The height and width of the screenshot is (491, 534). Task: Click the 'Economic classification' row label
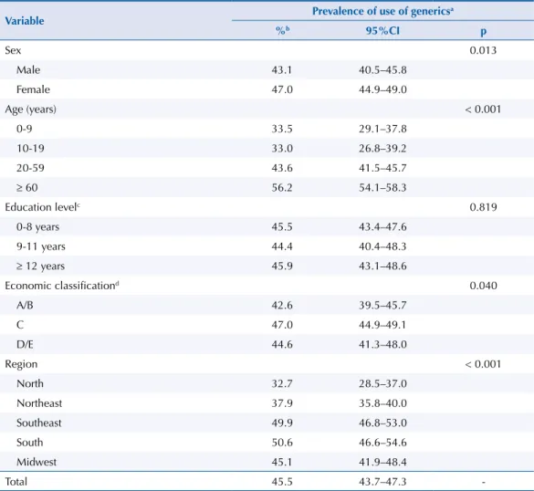[x=62, y=286]
